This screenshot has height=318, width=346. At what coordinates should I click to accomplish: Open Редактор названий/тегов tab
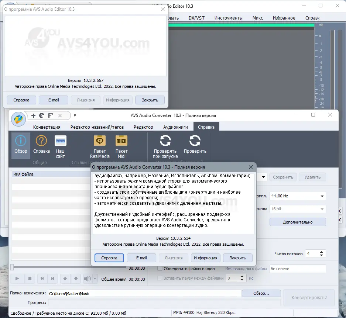97,127
